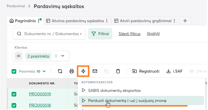Click the DOKUMENTO NR. column header

point(42,84)
